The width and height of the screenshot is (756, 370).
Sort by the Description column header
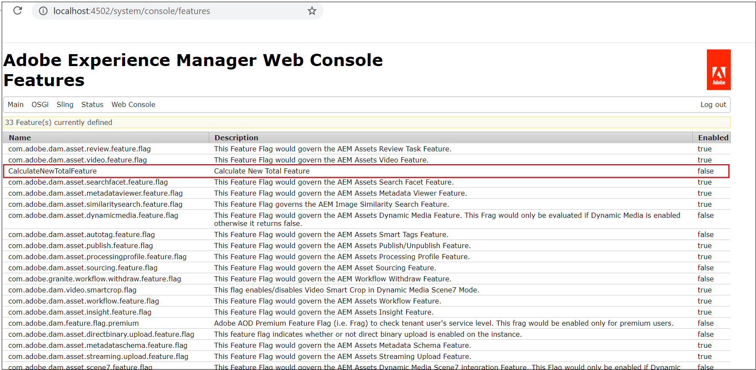point(451,138)
